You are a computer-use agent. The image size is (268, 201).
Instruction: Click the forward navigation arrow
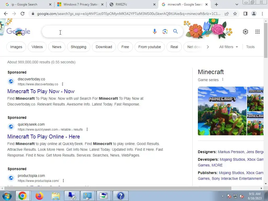14,14
